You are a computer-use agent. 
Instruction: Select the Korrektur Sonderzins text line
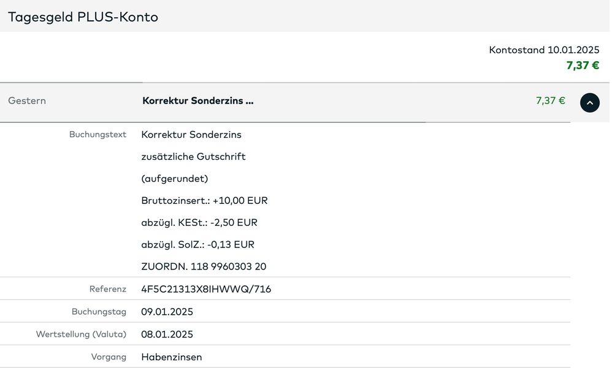(x=191, y=134)
